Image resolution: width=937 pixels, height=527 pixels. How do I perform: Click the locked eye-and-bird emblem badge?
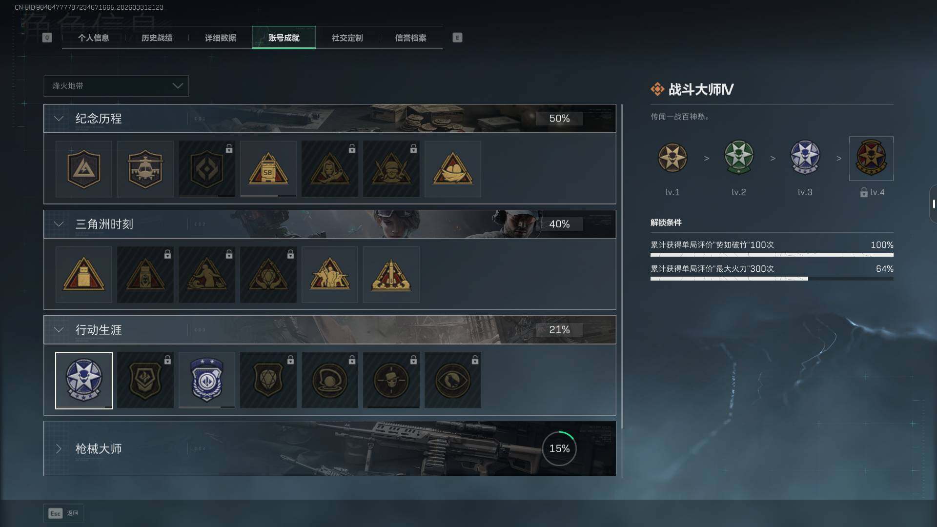pos(452,380)
